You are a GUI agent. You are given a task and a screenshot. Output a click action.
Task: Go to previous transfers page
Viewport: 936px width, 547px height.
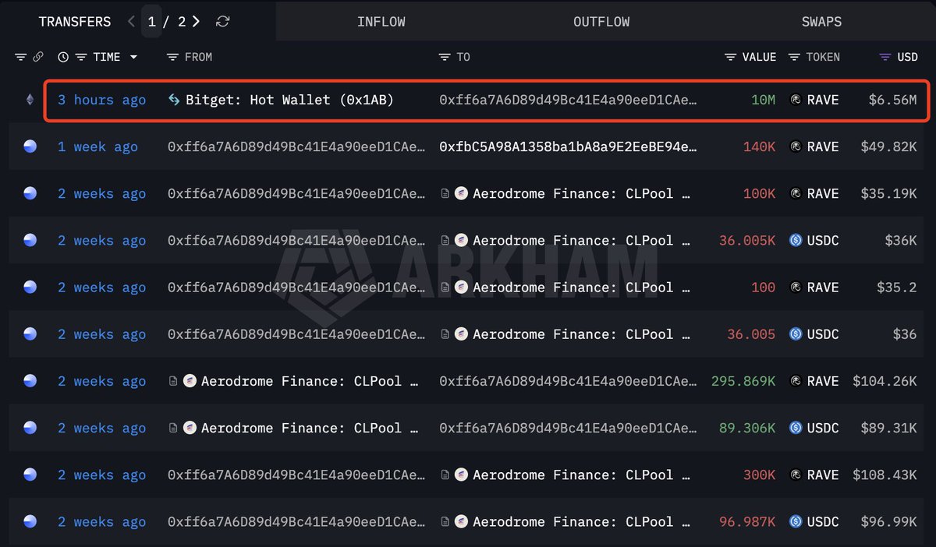131,22
